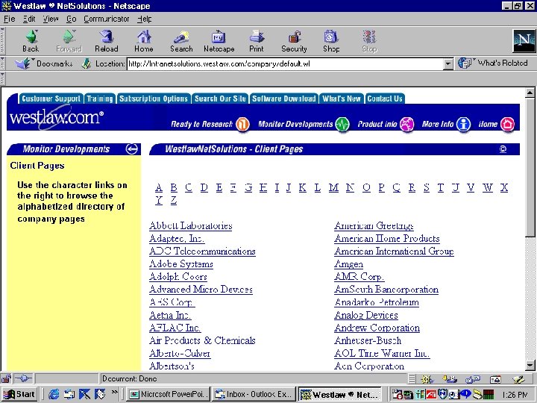This screenshot has width=537, height=403.
Task: Open the Andrew Corporation link
Action: coord(377,328)
